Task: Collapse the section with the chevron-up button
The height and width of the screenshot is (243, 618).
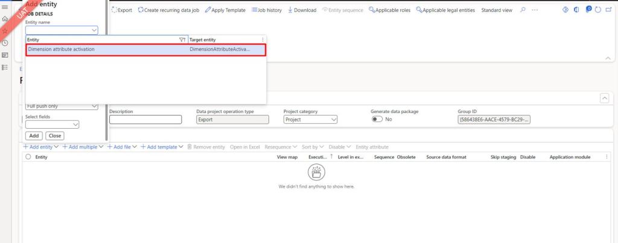Action: tap(604, 98)
